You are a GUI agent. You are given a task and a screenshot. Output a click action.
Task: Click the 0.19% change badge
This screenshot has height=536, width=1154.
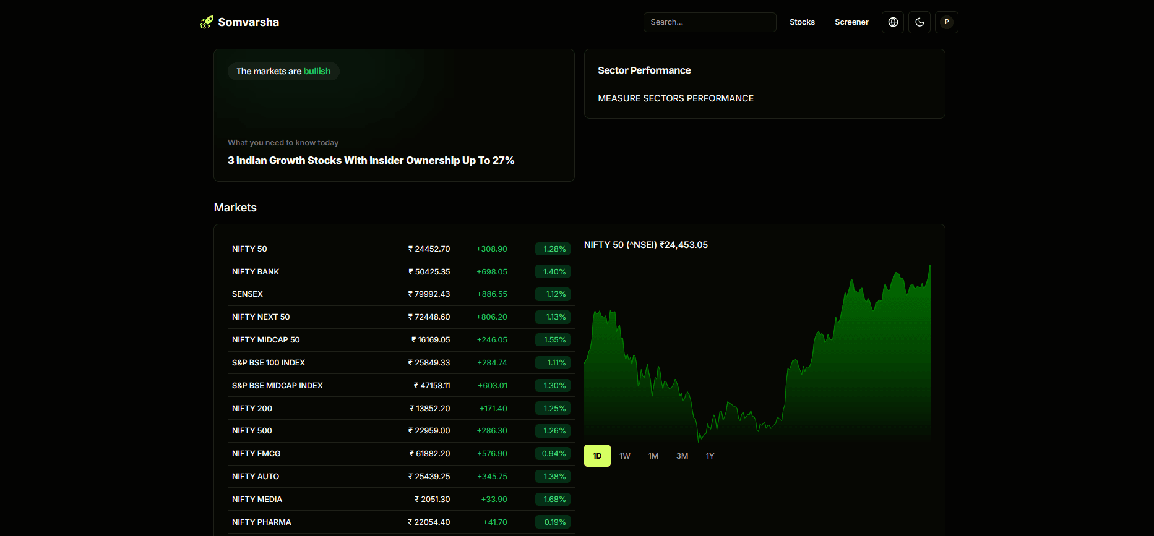553,522
